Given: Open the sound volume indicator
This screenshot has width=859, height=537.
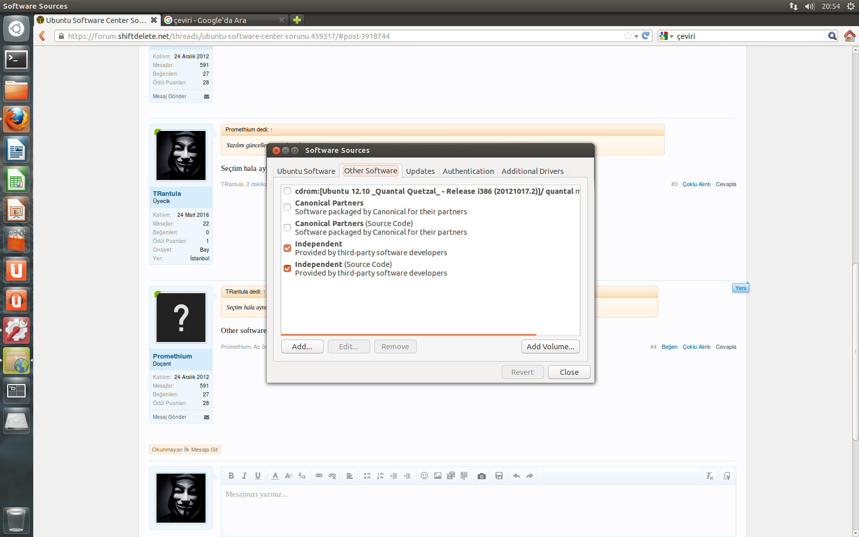Looking at the screenshot, I should tap(809, 6).
